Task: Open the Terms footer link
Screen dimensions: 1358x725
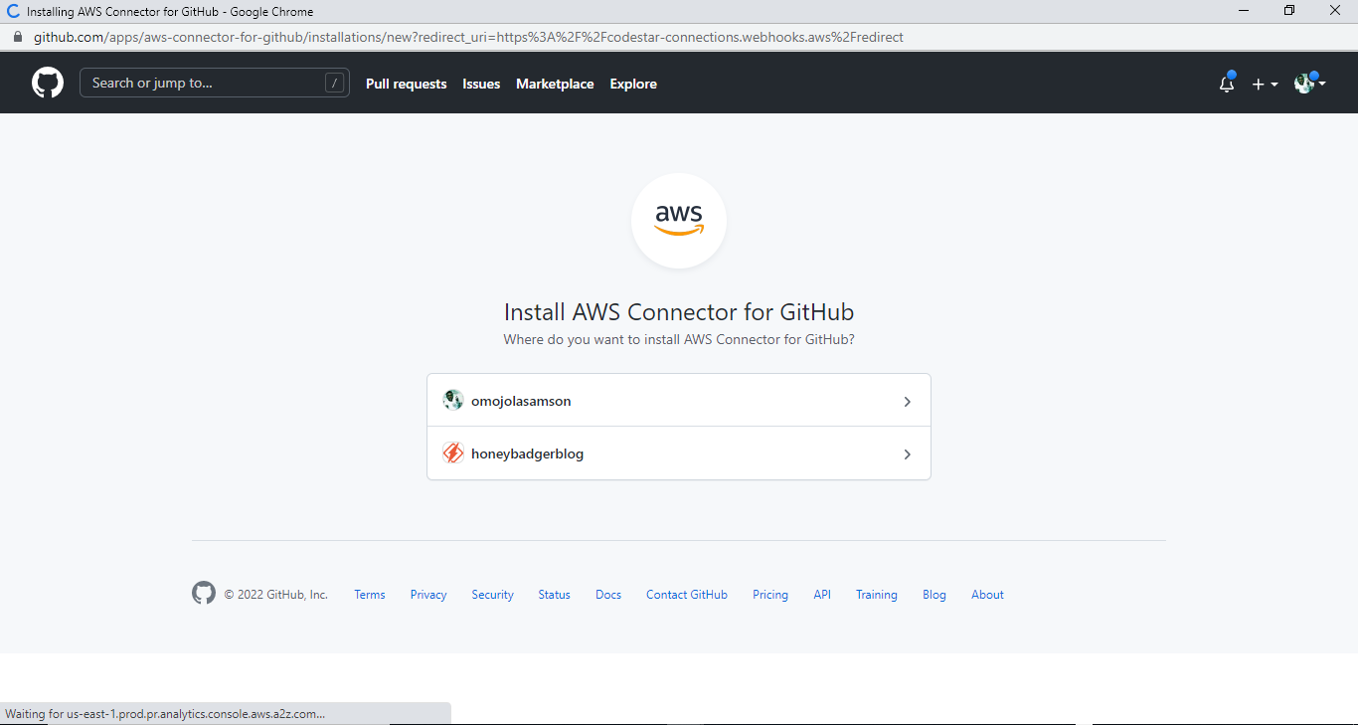Action: point(369,595)
